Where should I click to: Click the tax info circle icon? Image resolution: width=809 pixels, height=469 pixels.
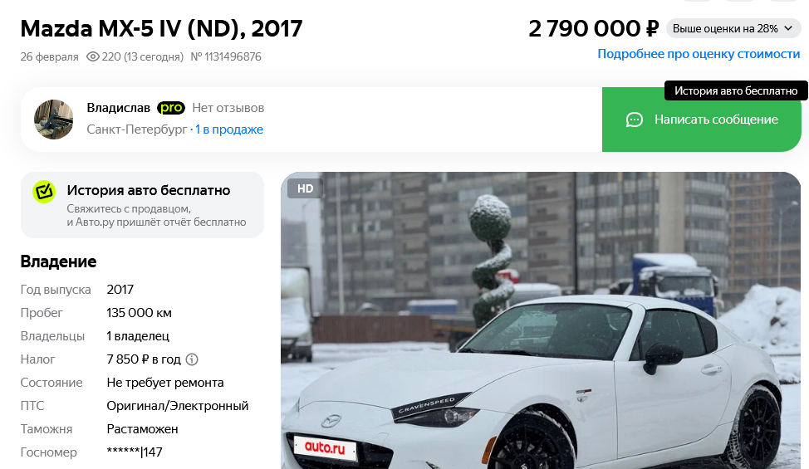point(192,359)
